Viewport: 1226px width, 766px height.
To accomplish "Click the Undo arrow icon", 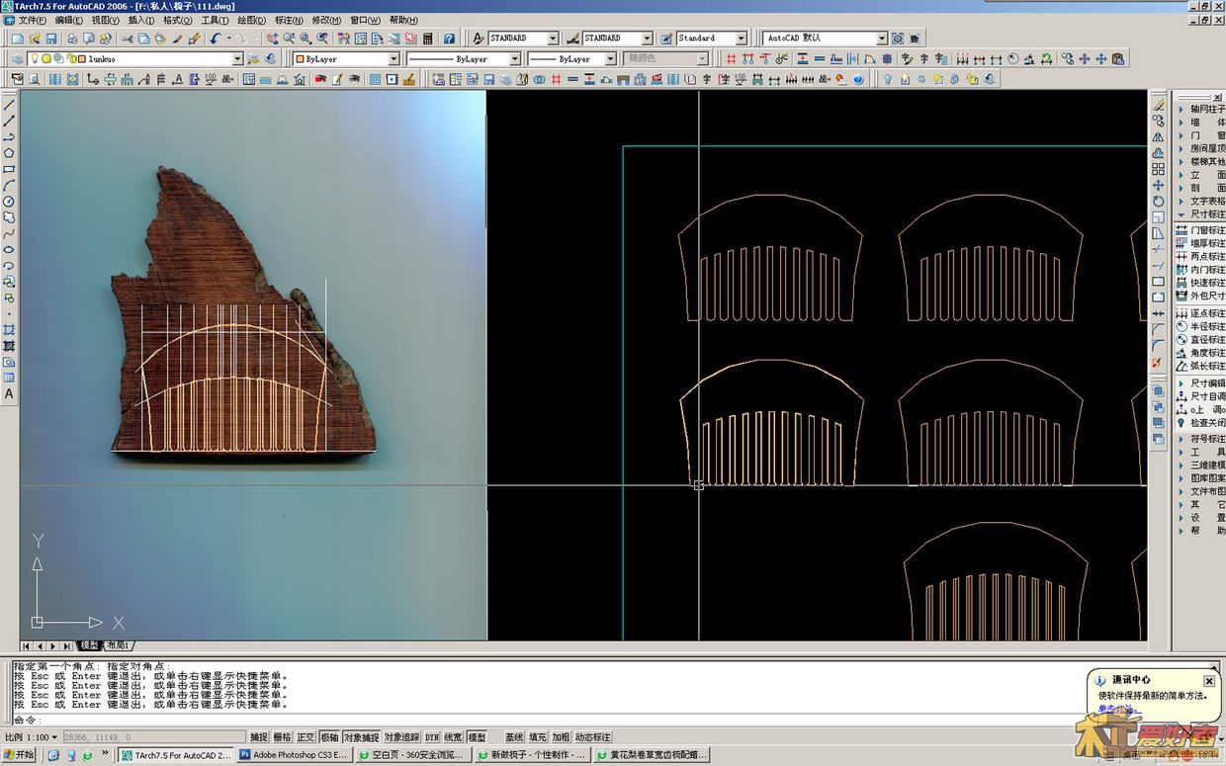I will [215, 39].
